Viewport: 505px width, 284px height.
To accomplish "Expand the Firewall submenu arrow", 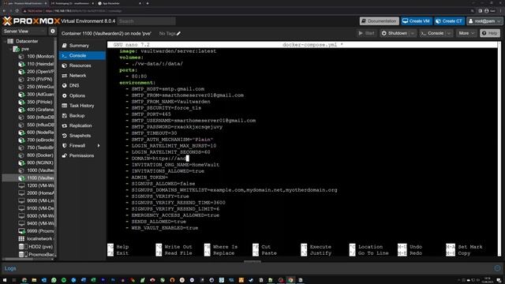I will [x=99, y=145].
